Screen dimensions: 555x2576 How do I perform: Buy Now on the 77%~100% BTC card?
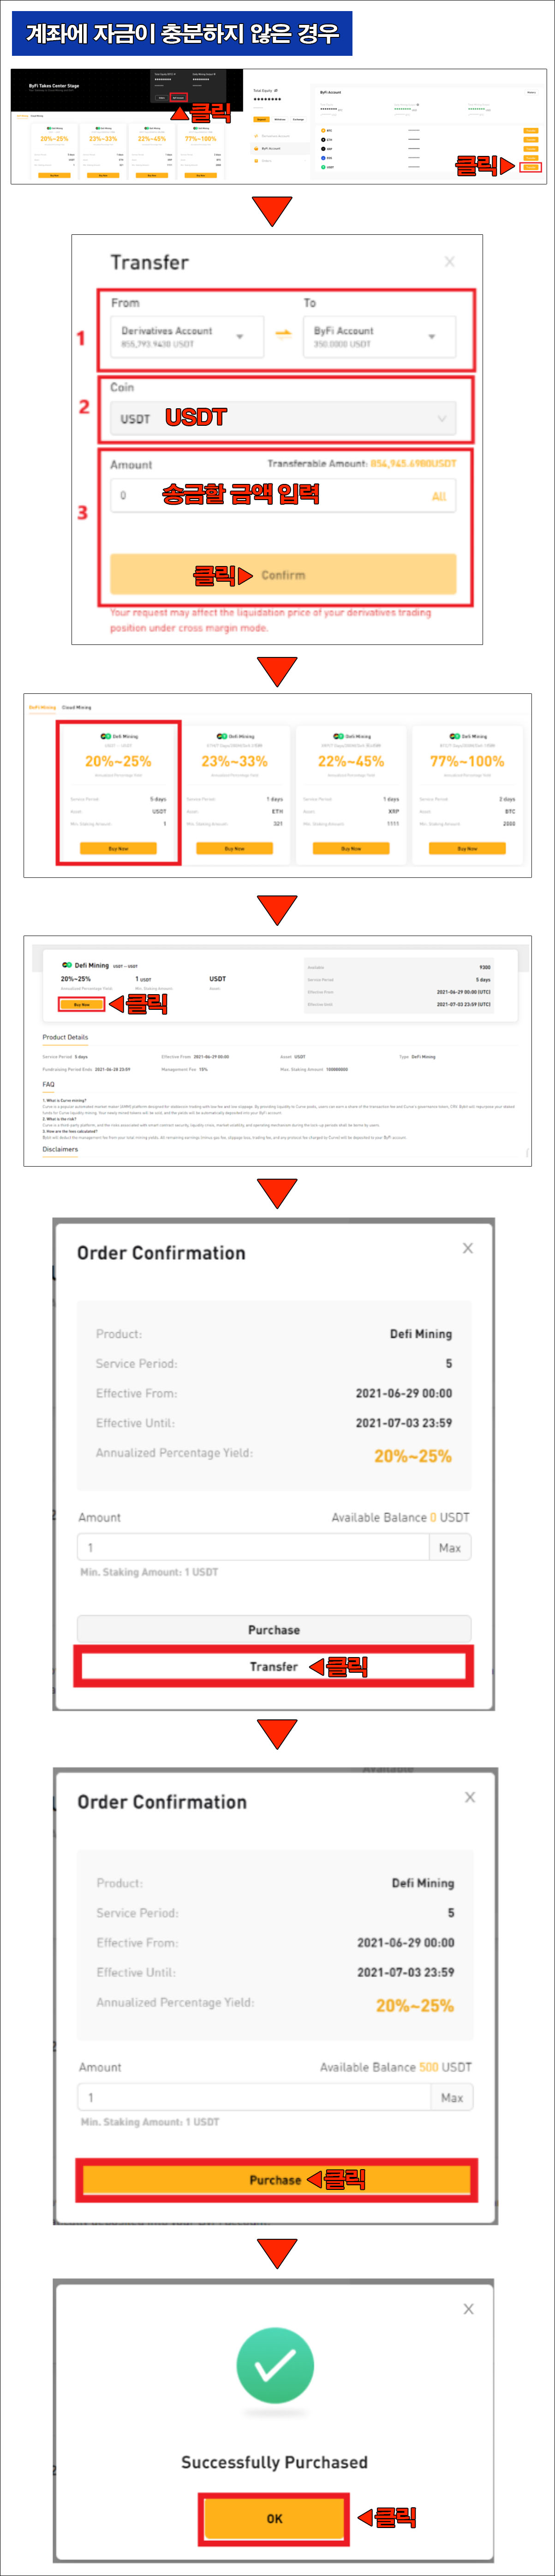point(467,848)
